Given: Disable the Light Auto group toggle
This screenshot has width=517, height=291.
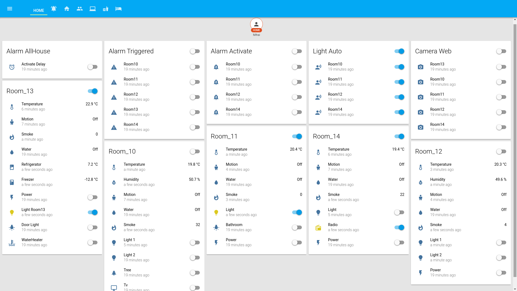Looking at the screenshot, I should pyautogui.click(x=399, y=51).
